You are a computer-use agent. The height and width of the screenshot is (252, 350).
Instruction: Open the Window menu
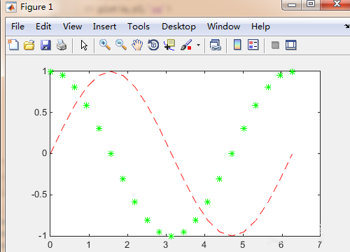click(223, 27)
